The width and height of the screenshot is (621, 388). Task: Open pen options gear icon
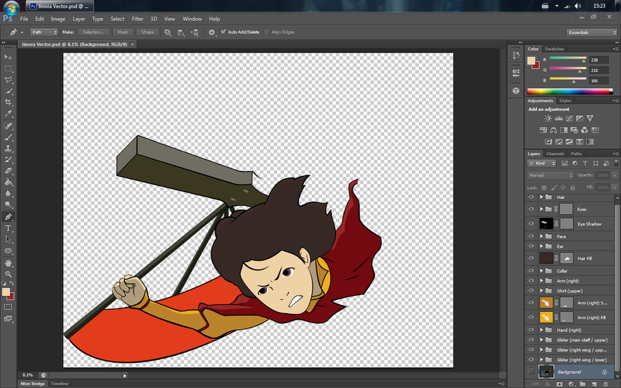pyautogui.click(x=212, y=33)
